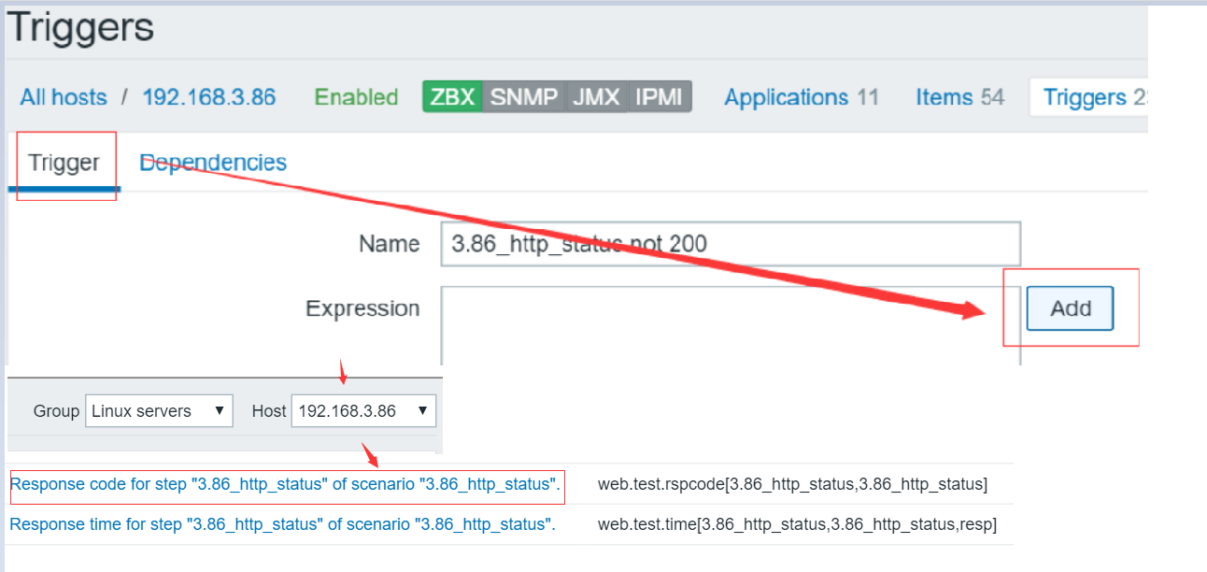Screen dimensions: 1207x572
Task: Navigate to the Items 54 link
Action: tap(959, 97)
